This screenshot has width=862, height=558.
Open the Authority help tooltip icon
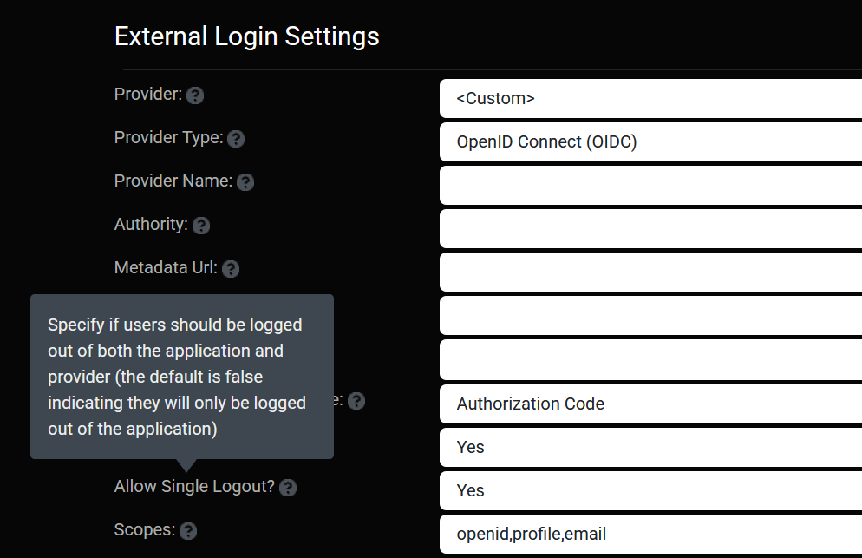[x=201, y=226]
